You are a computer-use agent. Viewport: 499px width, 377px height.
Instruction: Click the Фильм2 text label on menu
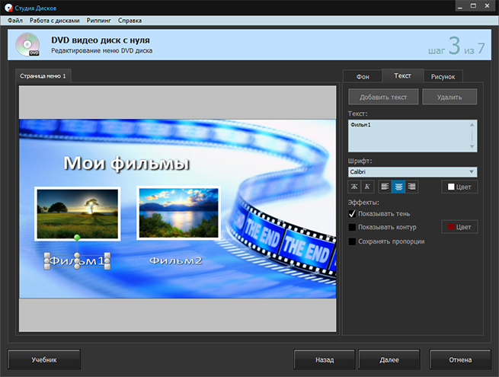pos(176,261)
